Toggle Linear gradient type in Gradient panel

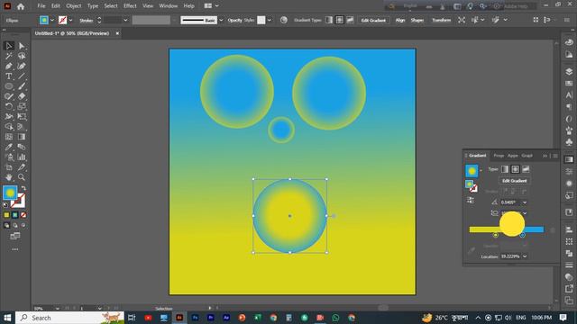pos(505,169)
